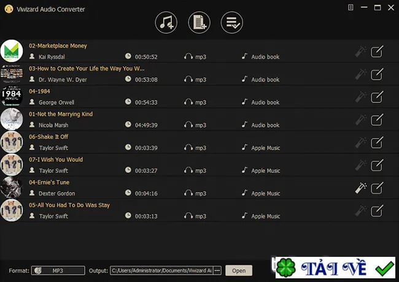Edit tags for 06-Shake It Off
Viewport: 399px width, 282px height.
377,142
